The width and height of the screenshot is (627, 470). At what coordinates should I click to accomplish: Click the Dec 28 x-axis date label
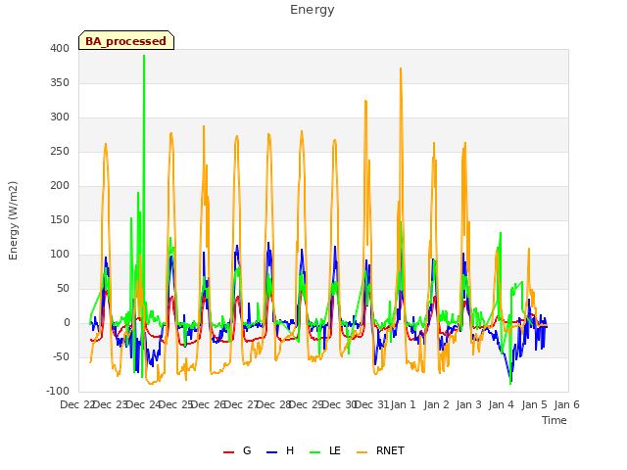click(274, 404)
